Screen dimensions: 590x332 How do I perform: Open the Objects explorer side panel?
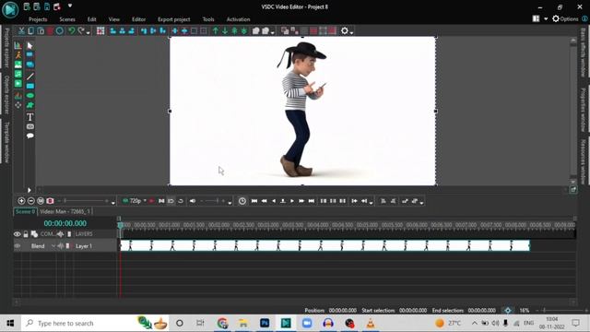tap(6, 94)
